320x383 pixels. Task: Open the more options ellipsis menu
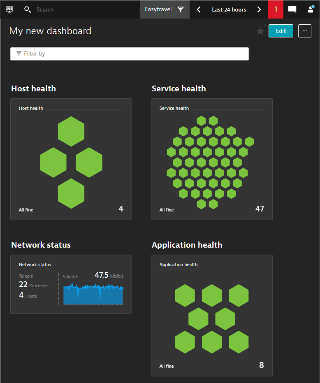305,31
